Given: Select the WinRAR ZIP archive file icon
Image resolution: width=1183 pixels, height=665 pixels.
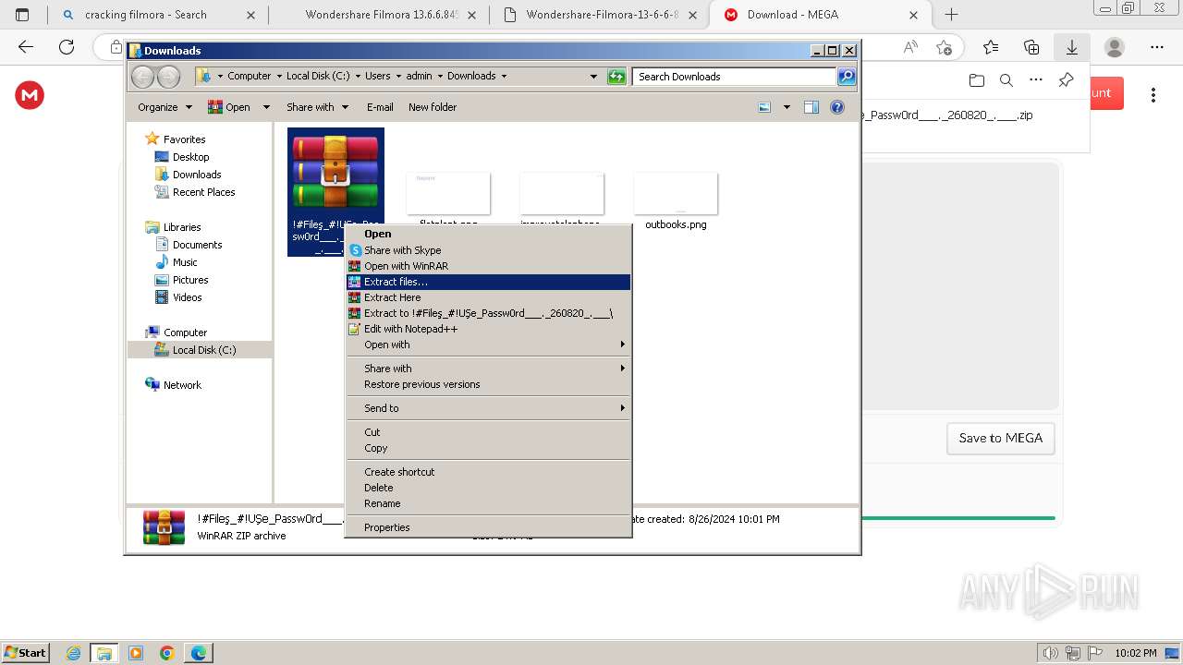Looking at the screenshot, I should point(335,173).
